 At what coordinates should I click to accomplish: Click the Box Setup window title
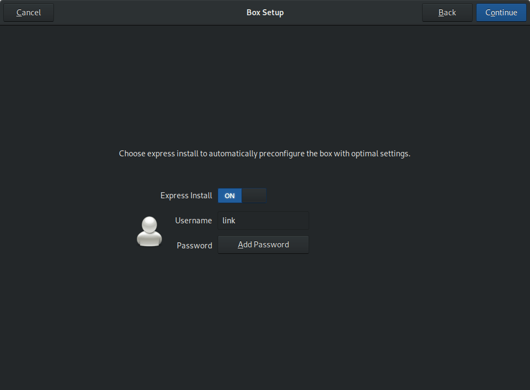[x=265, y=13]
